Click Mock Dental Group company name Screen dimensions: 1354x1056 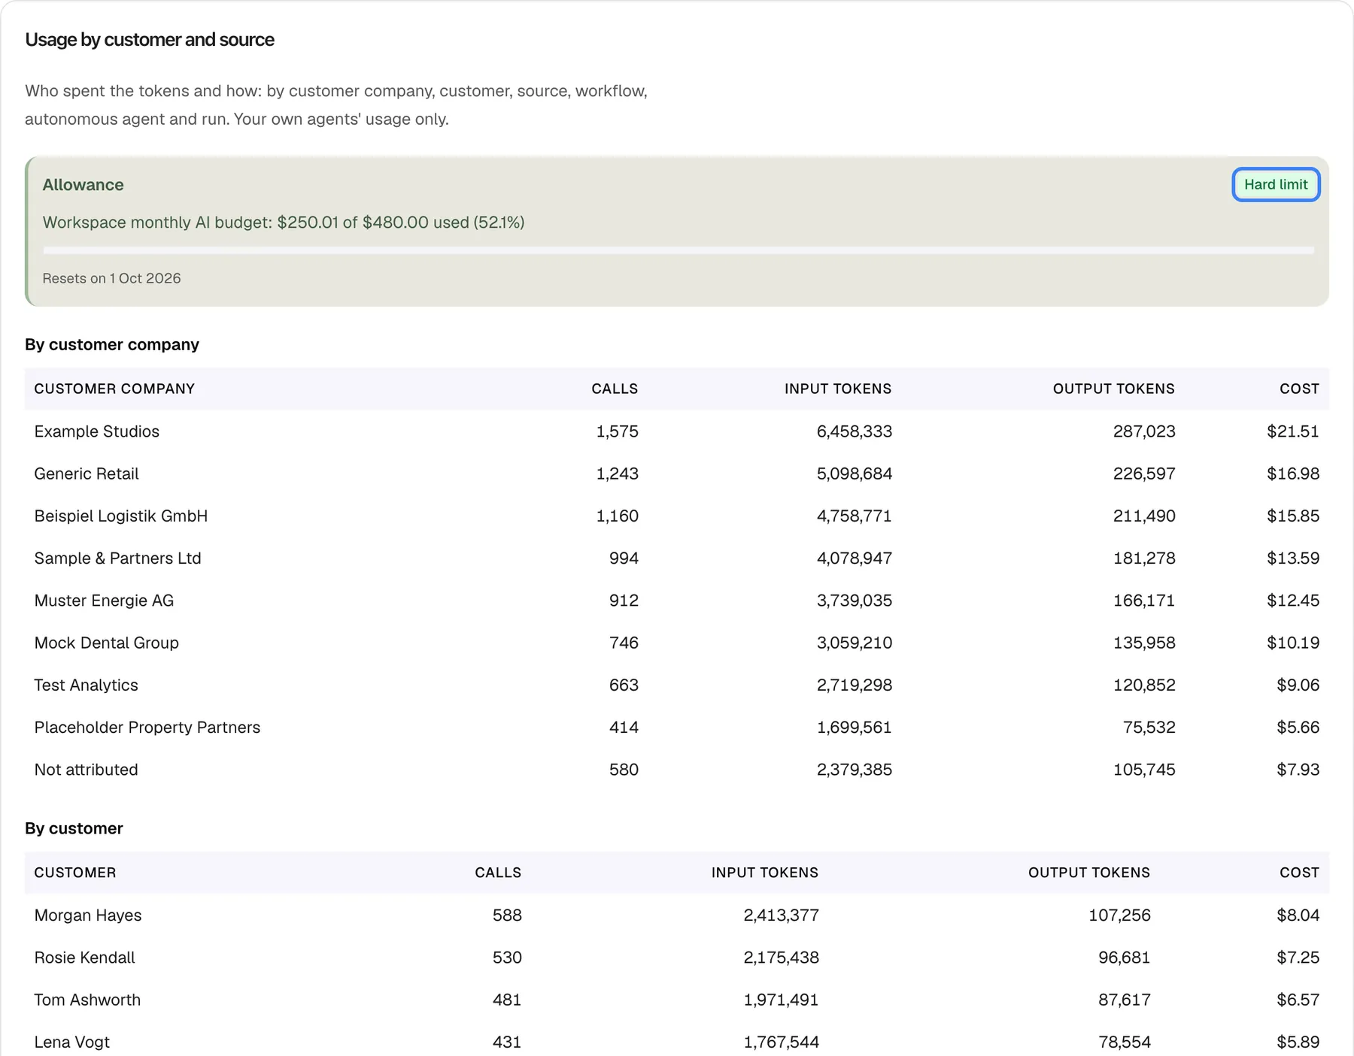107,643
